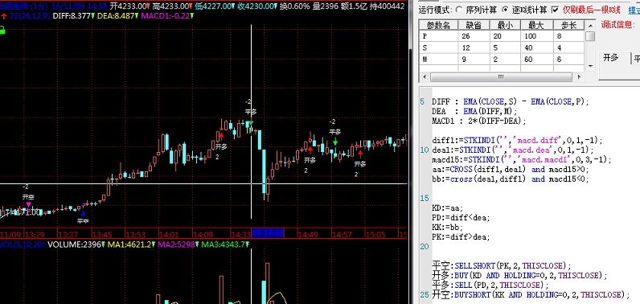The height and width of the screenshot is (304, 640).
Task: Click the 步长 column header
Action: [x=568, y=25]
